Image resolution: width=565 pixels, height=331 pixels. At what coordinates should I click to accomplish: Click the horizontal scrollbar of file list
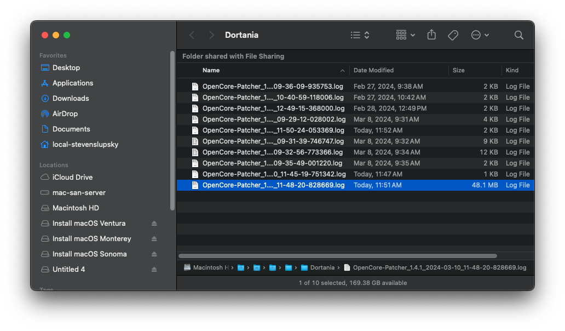tap(338, 256)
